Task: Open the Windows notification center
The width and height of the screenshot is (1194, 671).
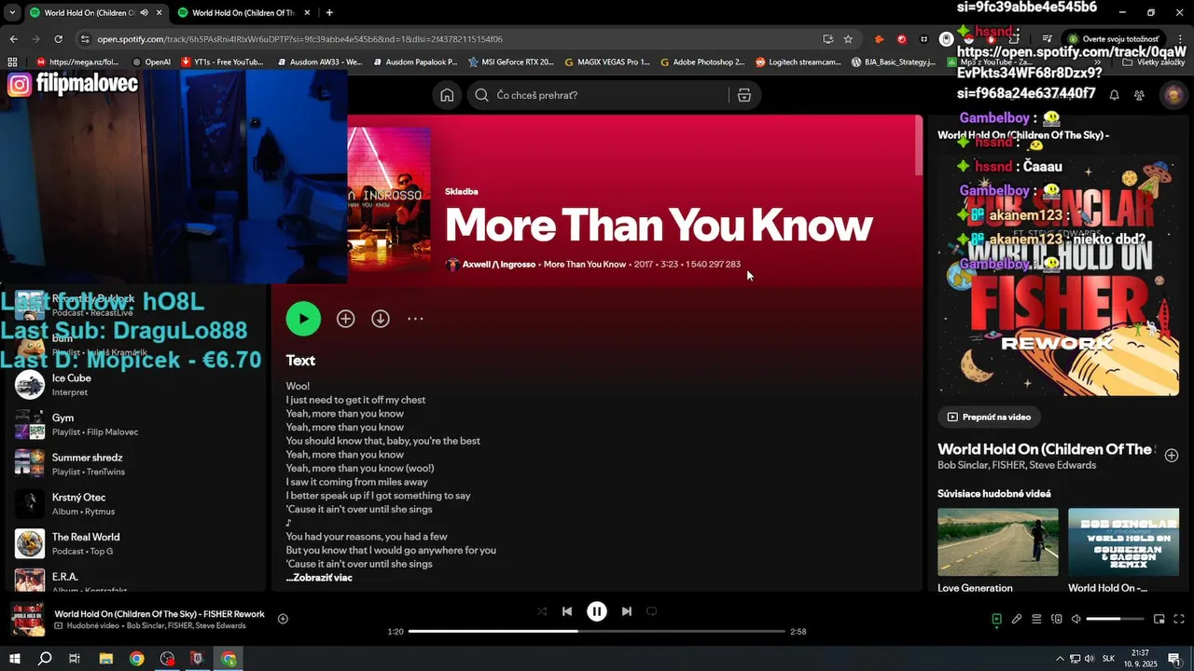Action: click(1174, 659)
